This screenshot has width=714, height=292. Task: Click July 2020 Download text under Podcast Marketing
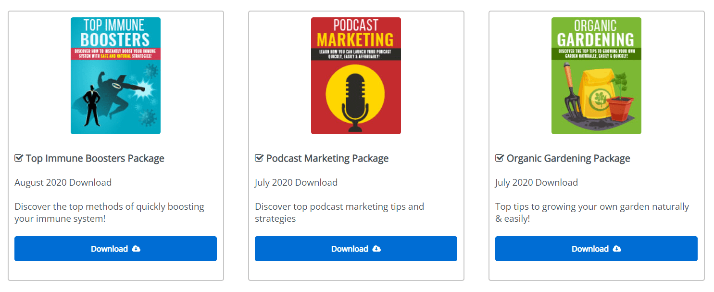pos(296,182)
